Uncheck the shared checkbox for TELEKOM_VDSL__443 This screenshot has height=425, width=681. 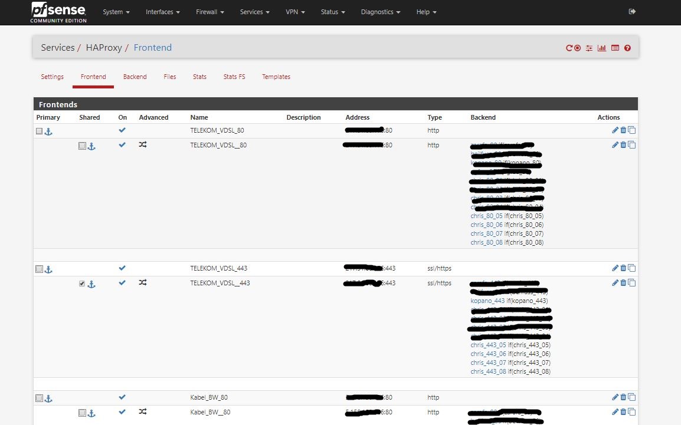coord(82,284)
